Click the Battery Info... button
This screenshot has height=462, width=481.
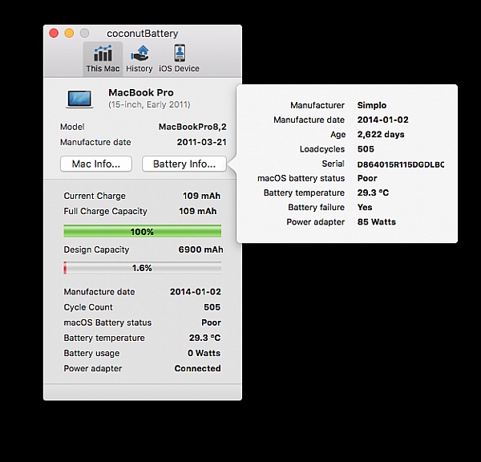tap(184, 164)
